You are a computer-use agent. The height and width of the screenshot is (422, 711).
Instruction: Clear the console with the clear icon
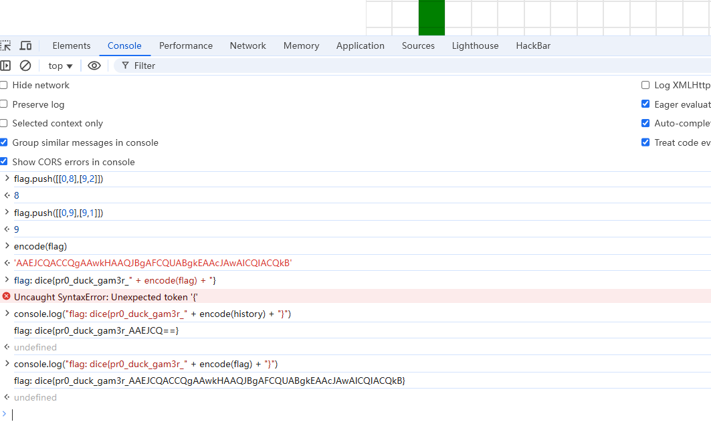point(25,66)
